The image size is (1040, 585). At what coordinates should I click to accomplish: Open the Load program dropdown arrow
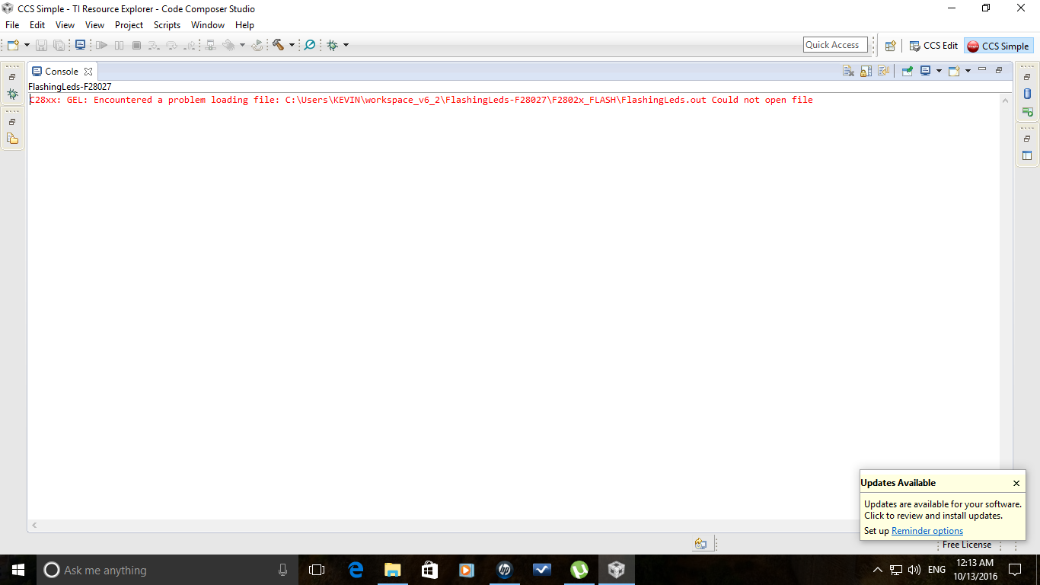point(242,45)
